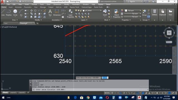Switch to the Annotate ribbon tab

click(x=18, y=7)
